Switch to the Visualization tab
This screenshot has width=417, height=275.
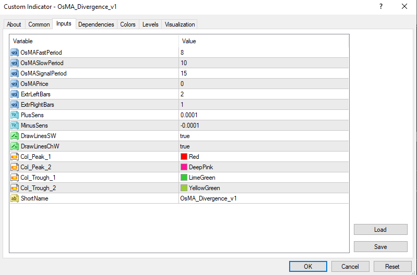180,24
